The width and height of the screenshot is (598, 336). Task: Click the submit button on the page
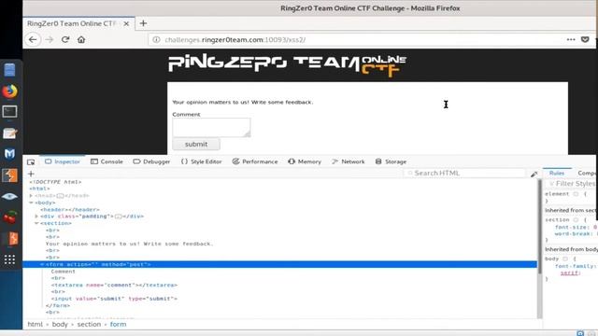[196, 145]
